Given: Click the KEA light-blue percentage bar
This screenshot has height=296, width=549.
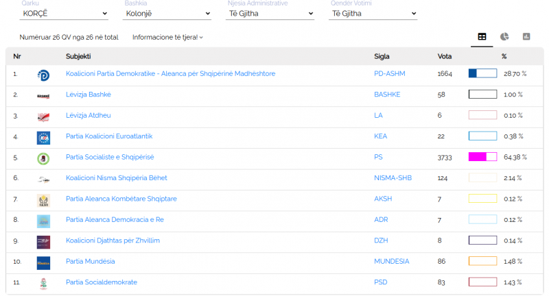Looking at the screenshot, I should (483, 136).
